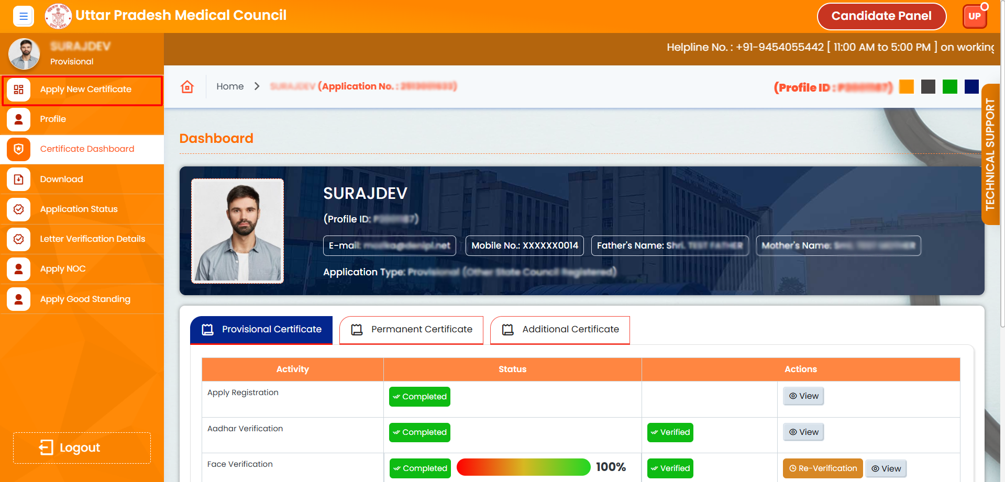Click the Home house icon in breadcrumb
Viewport: 1005px width, 482px height.
tap(187, 87)
